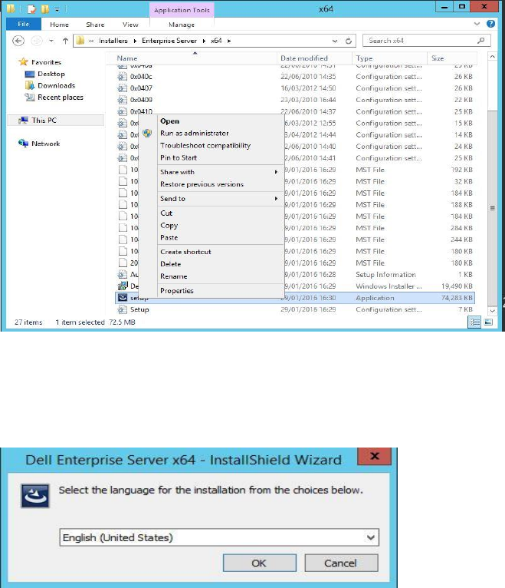Open the Share ribbon tab

(x=95, y=25)
